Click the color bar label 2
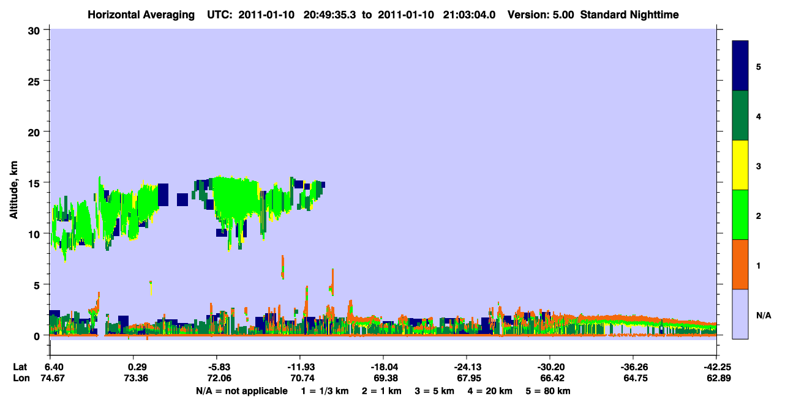The height and width of the screenshot is (408, 796). (x=759, y=215)
